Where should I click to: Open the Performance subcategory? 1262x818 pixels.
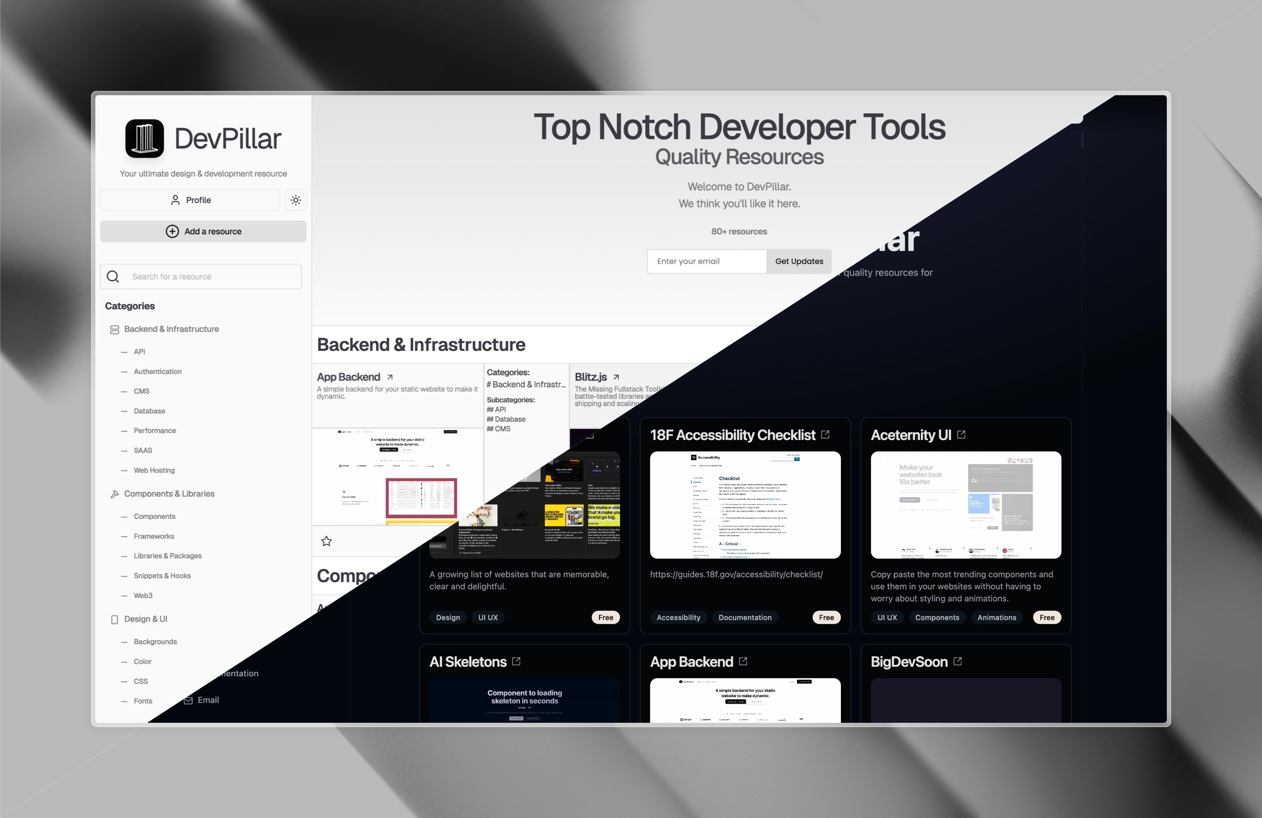155,431
